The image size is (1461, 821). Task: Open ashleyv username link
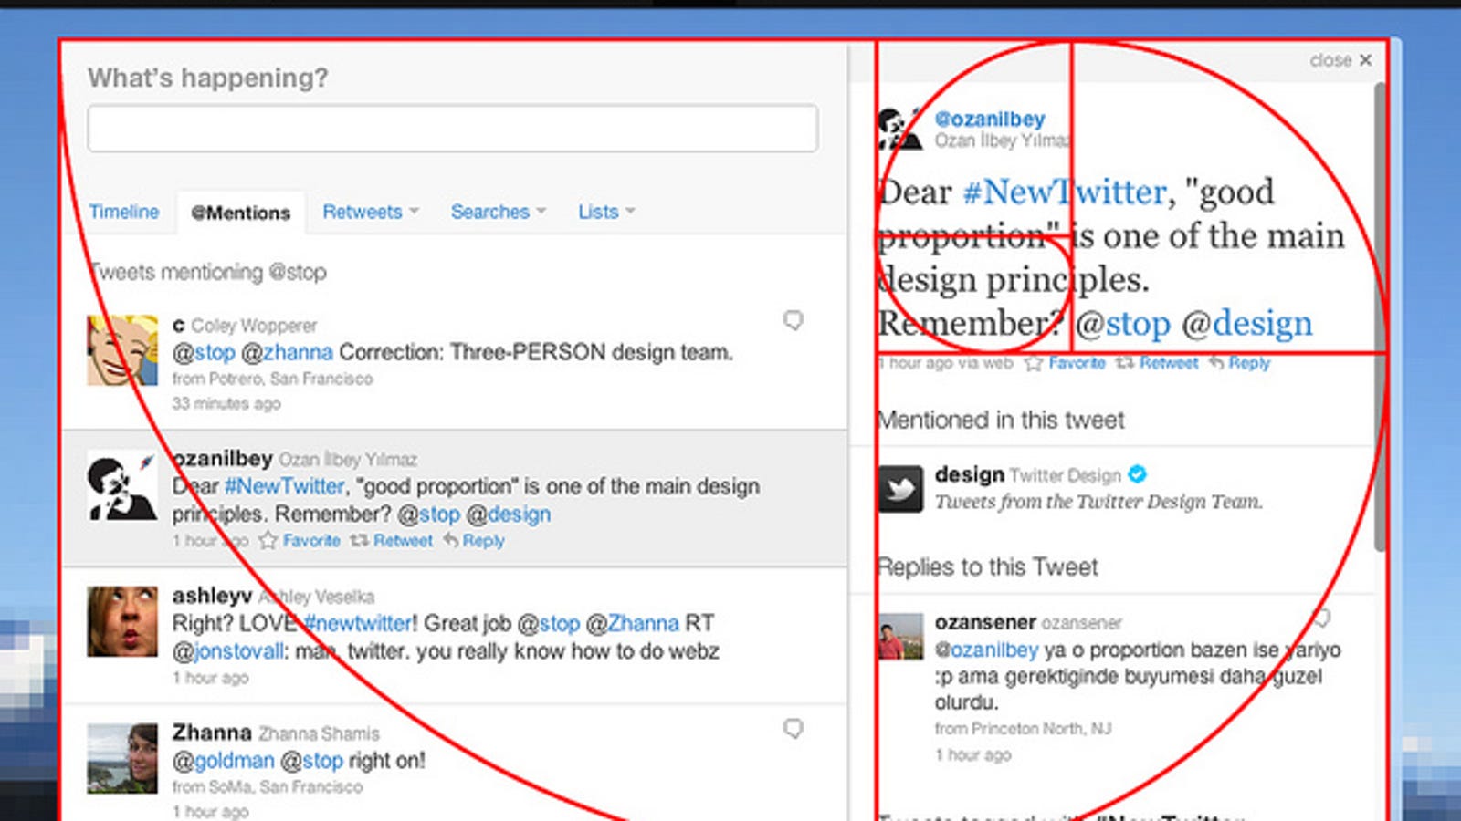pos(212,596)
